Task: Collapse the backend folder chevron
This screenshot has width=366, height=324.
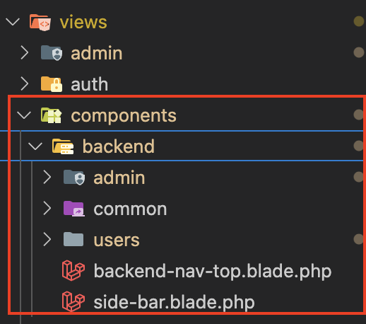Action: click(35, 146)
